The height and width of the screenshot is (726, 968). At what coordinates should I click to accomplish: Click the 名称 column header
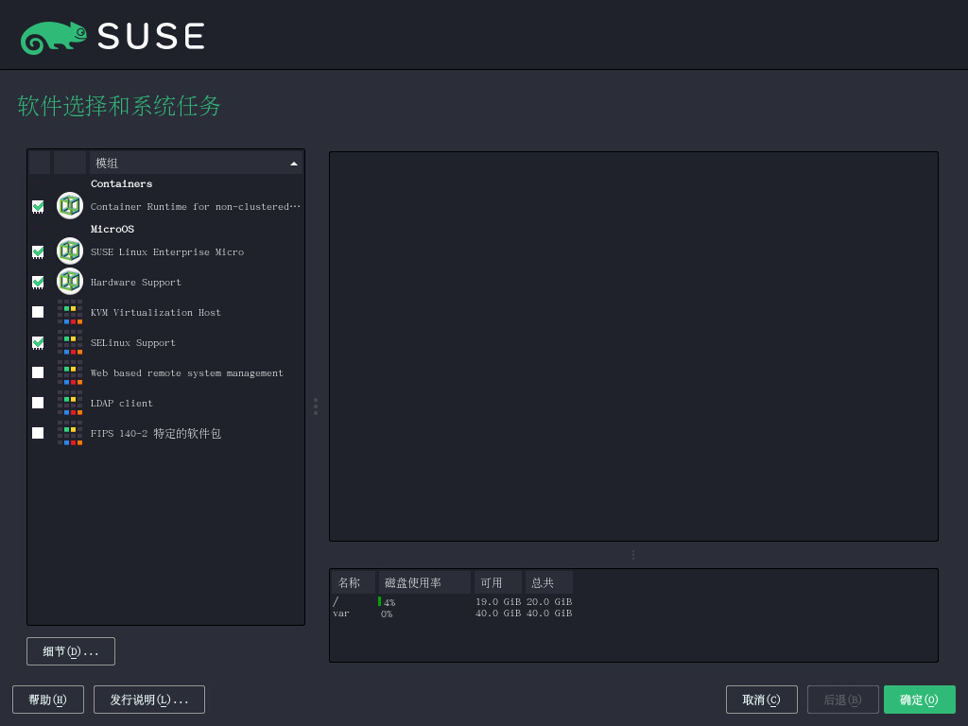(x=353, y=582)
